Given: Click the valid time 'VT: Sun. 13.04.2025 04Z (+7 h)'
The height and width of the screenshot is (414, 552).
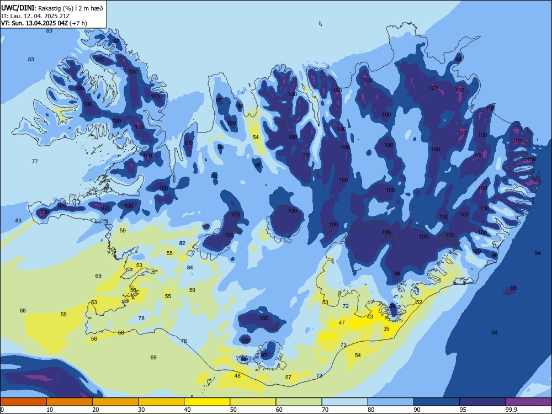Looking at the screenshot, I should [44, 23].
